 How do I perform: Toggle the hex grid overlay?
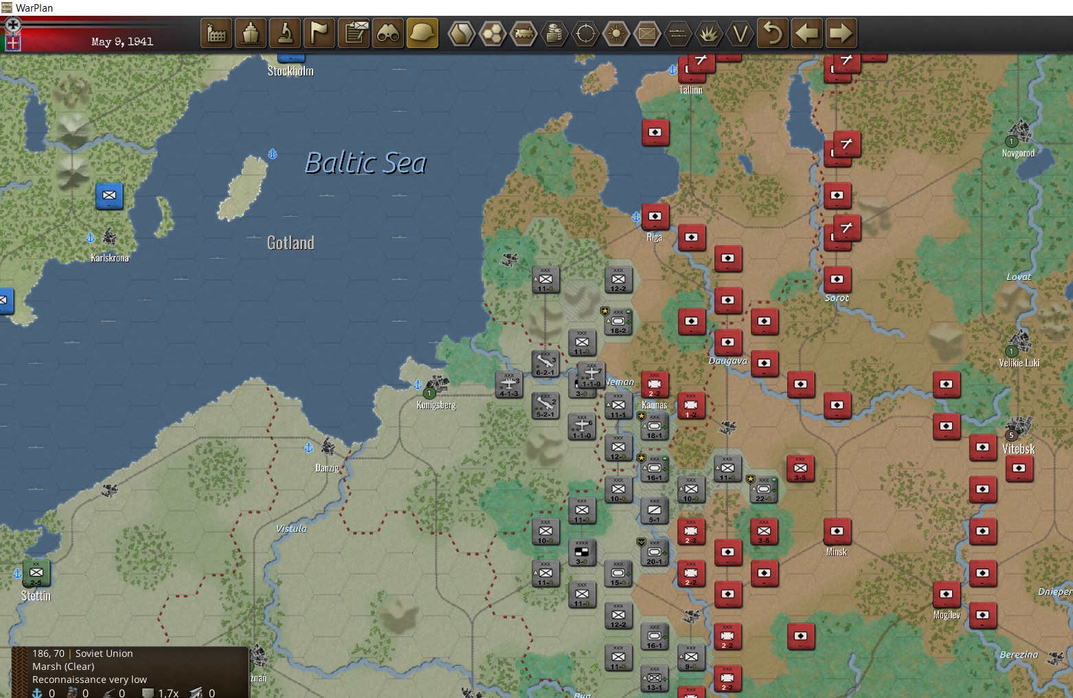pyautogui.click(x=493, y=33)
